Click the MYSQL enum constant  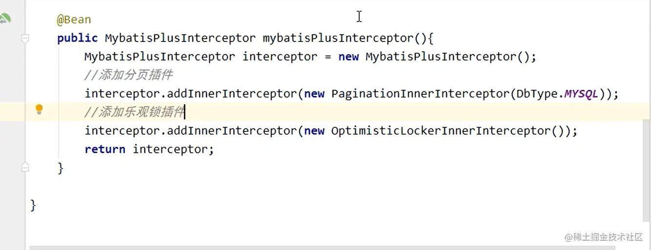pos(581,94)
